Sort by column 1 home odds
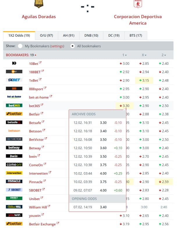This screenshot has width=177, height=228. click(125, 55)
